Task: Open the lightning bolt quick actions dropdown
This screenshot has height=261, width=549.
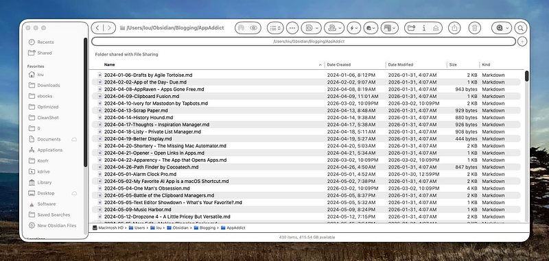Action: 353,28
